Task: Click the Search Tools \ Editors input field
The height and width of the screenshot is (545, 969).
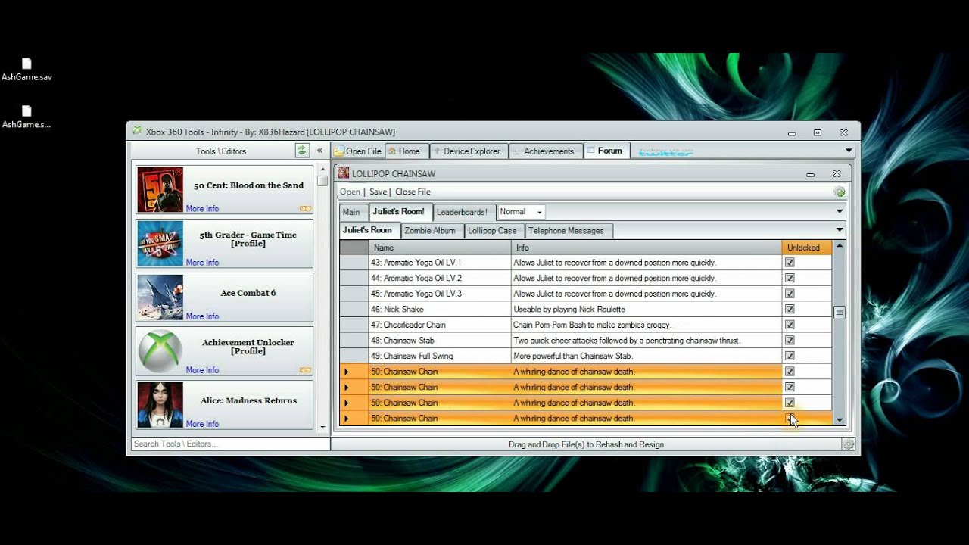Action: point(230,444)
